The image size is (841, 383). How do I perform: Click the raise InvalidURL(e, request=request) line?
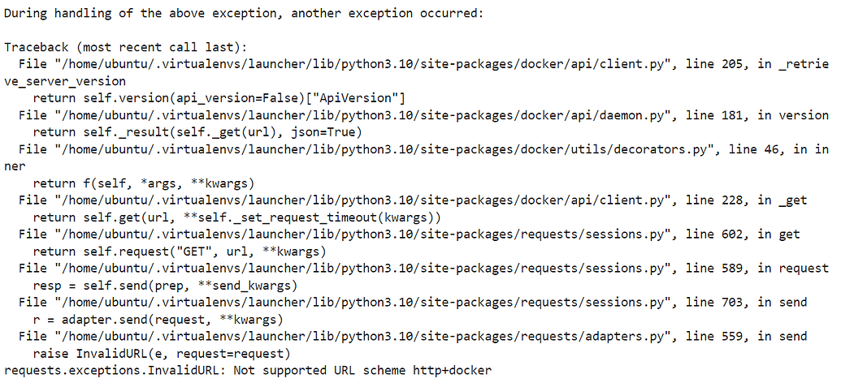[161, 353]
